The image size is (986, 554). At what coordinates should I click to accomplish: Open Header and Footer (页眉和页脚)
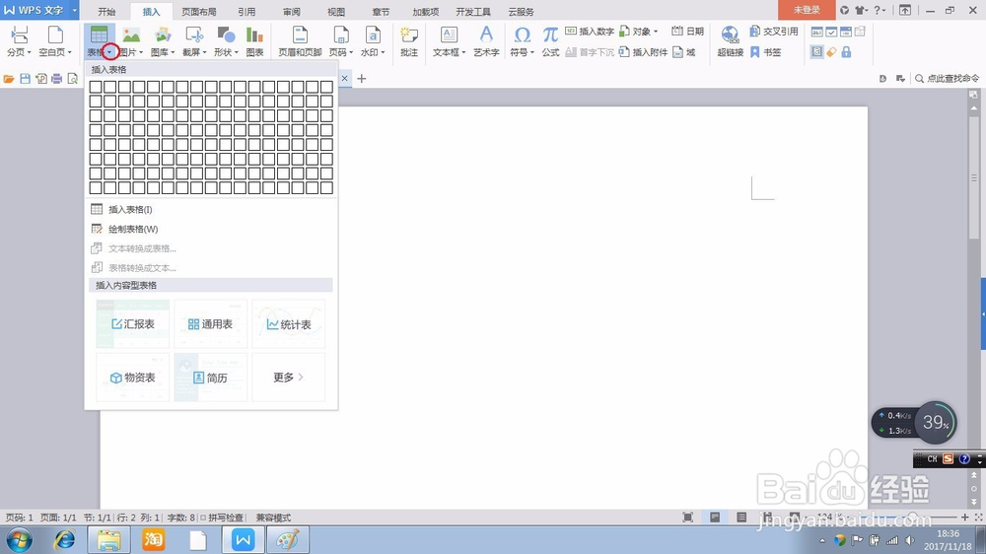(x=300, y=41)
